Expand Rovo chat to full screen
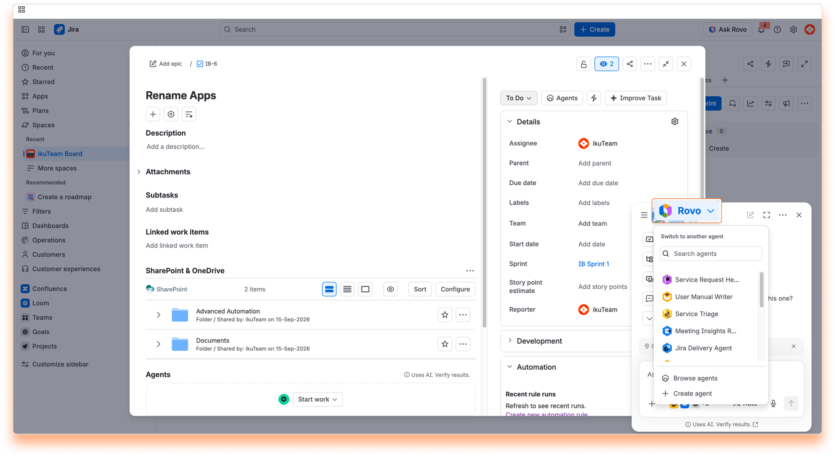 point(767,215)
